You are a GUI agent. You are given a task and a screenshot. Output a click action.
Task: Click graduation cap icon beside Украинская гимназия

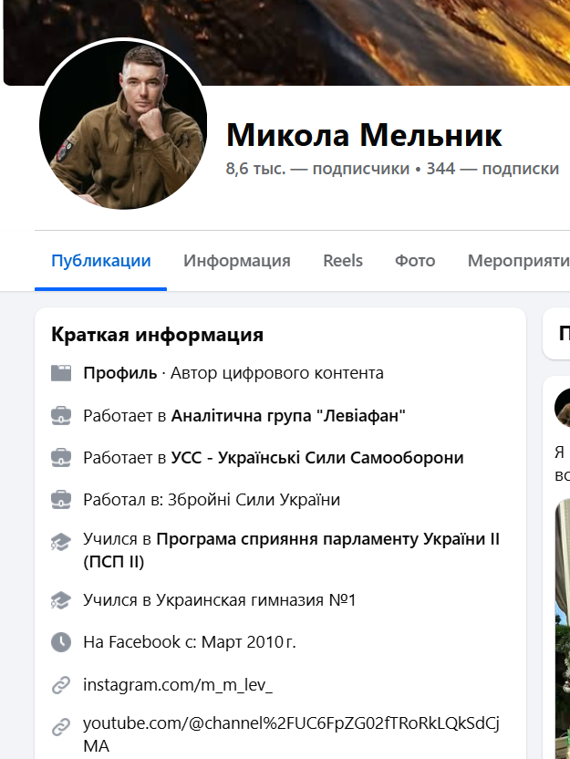(61, 600)
